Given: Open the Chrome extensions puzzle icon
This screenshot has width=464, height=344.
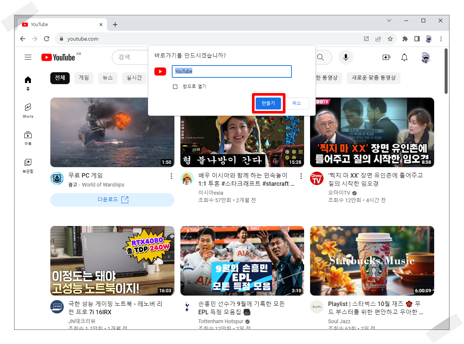Looking at the screenshot, I should point(405,39).
